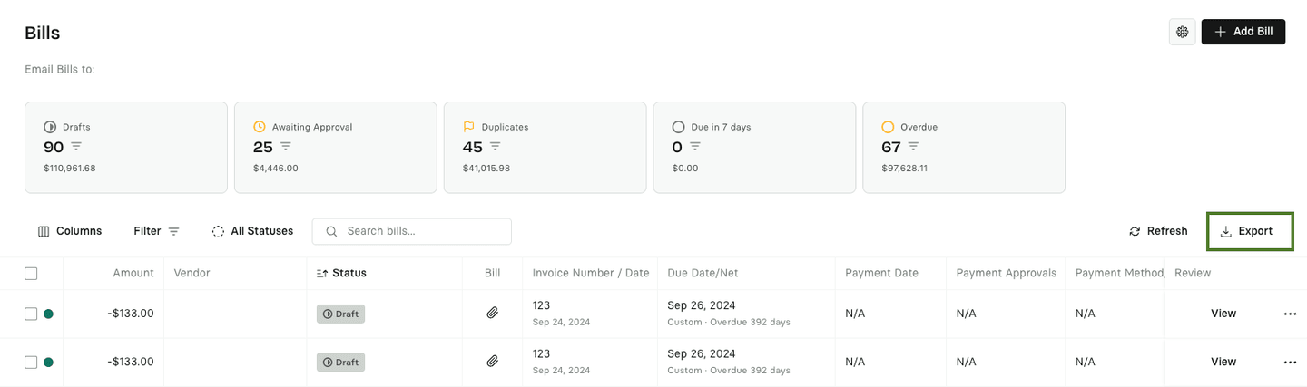Image resolution: width=1307 pixels, height=387 pixels.
Task: Open the All Statuses dropdown
Action: click(252, 231)
